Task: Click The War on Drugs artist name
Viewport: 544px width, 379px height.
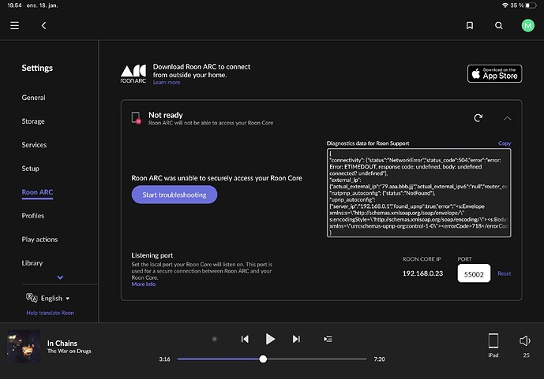Action: point(69,351)
